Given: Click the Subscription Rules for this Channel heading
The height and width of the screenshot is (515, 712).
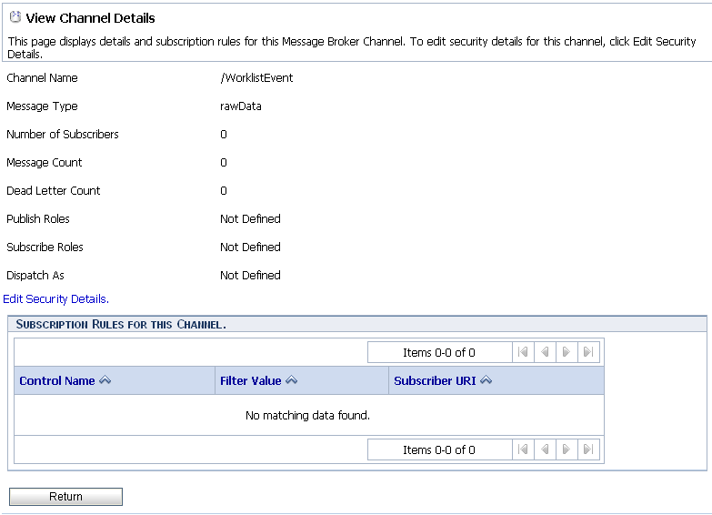Looking at the screenshot, I should tap(121, 325).
